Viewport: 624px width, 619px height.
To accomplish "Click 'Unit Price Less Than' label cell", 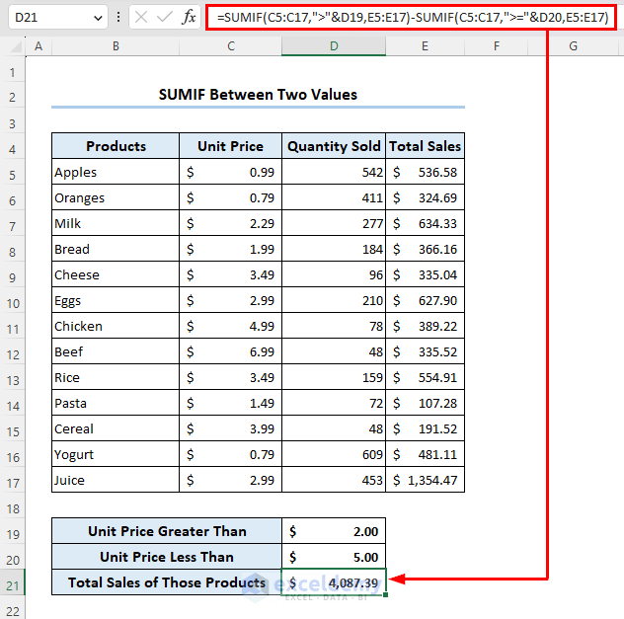I will point(167,557).
